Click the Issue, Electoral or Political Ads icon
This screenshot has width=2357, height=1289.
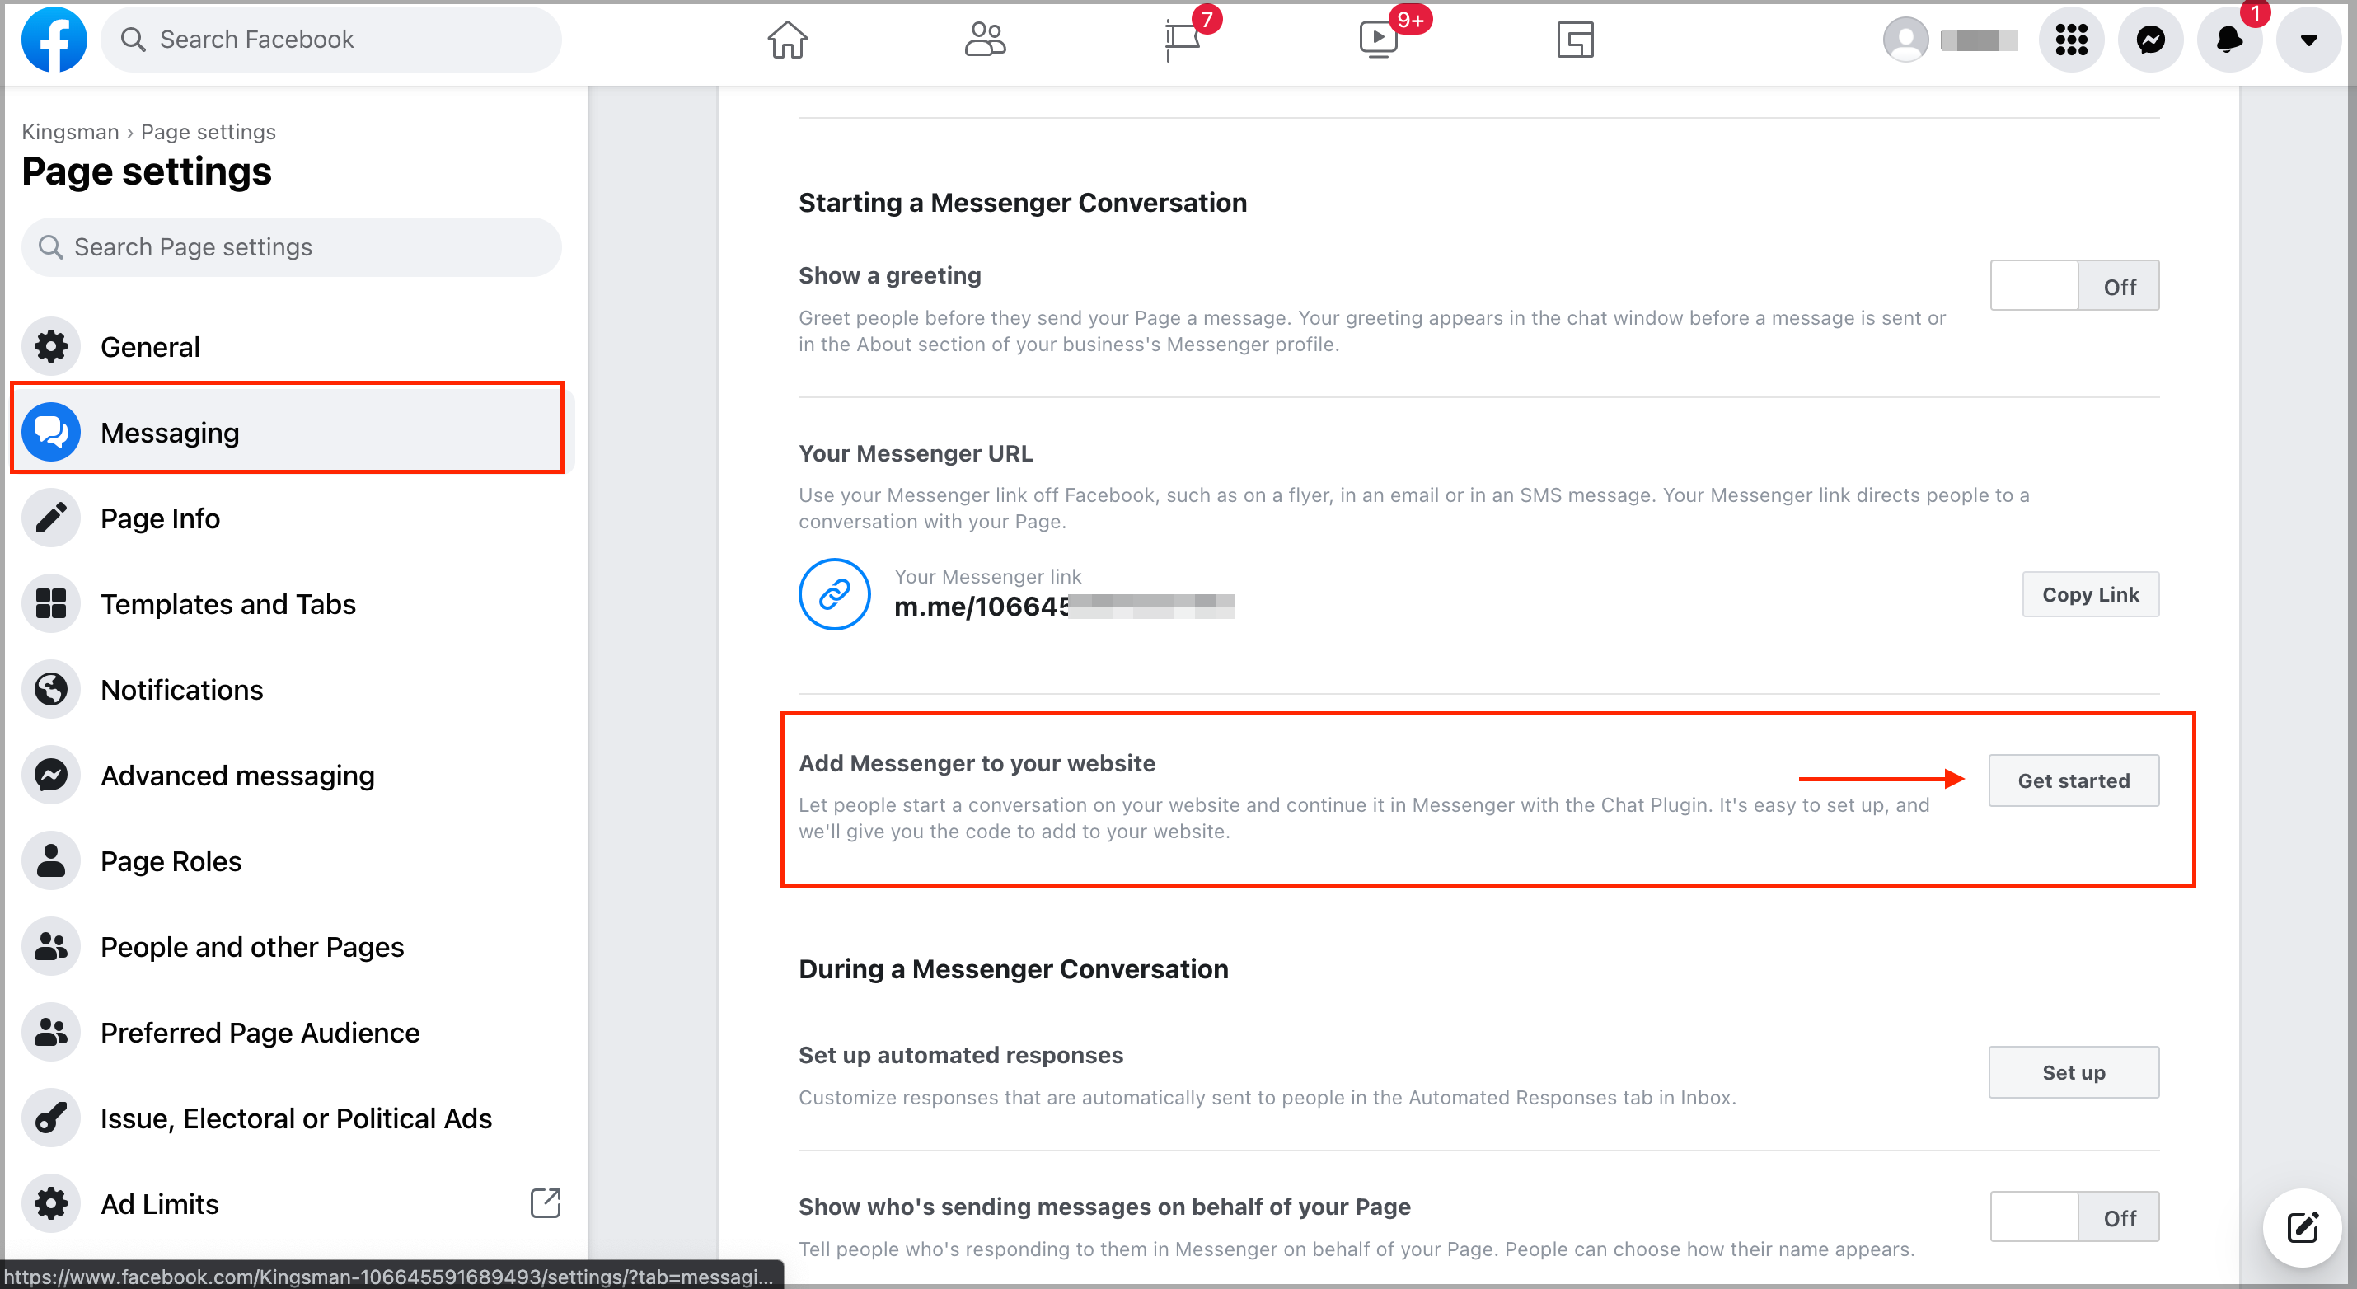[51, 1118]
